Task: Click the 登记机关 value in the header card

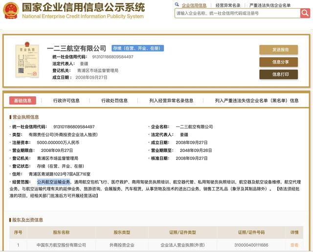Action: coord(98,71)
